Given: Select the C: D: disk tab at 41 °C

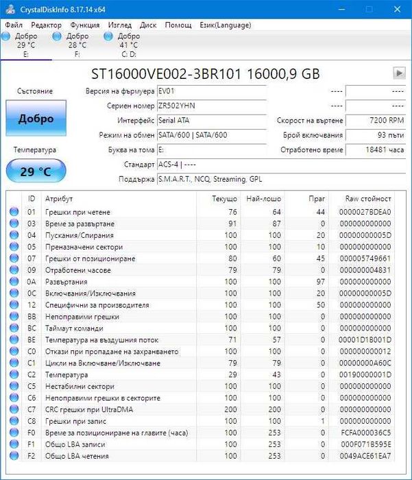Looking at the screenshot, I should pos(129,45).
